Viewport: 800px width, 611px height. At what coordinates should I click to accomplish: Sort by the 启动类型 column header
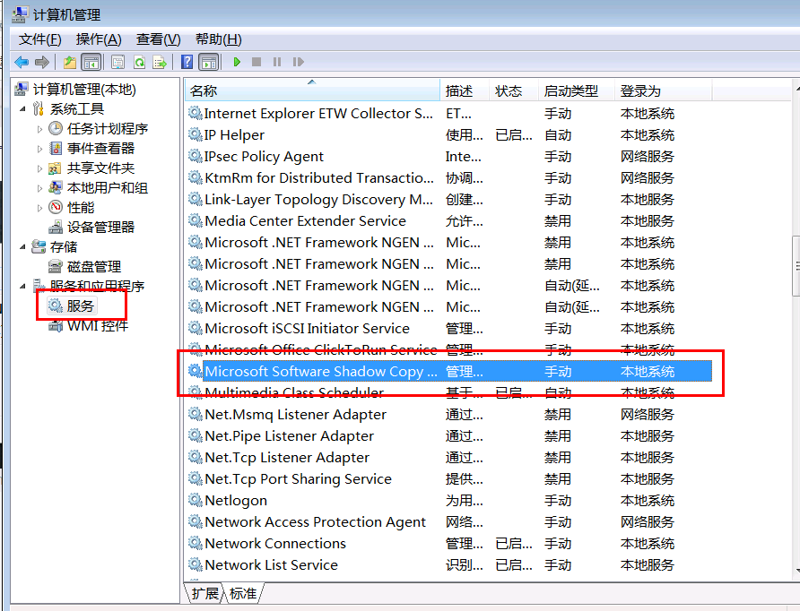pyautogui.click(x=576, y=90)
